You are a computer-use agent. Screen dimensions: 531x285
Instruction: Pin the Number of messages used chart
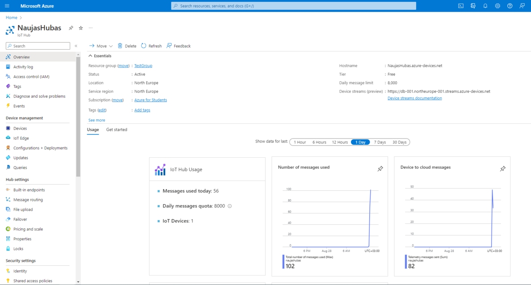380,169
